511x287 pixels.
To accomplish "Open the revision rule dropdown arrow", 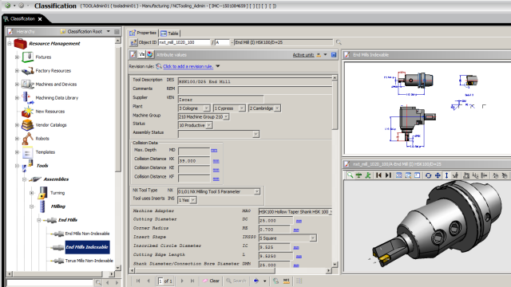I will coord(218,66).
